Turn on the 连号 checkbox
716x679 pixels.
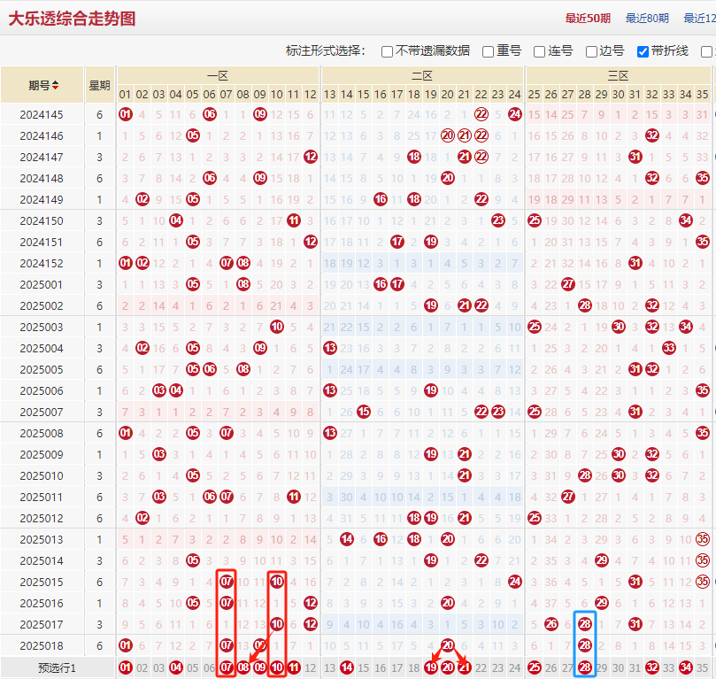pos(540,51)
